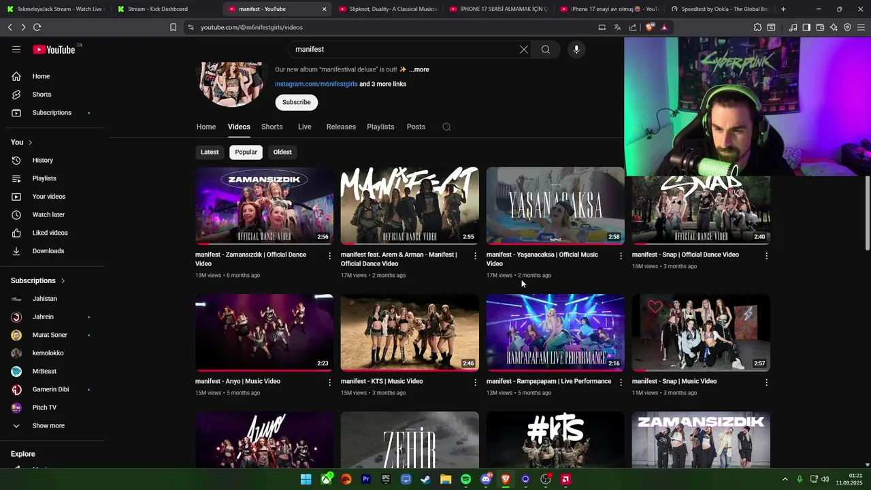
Task: Open the YouTube hamburger guide menu
Action: 16,49
